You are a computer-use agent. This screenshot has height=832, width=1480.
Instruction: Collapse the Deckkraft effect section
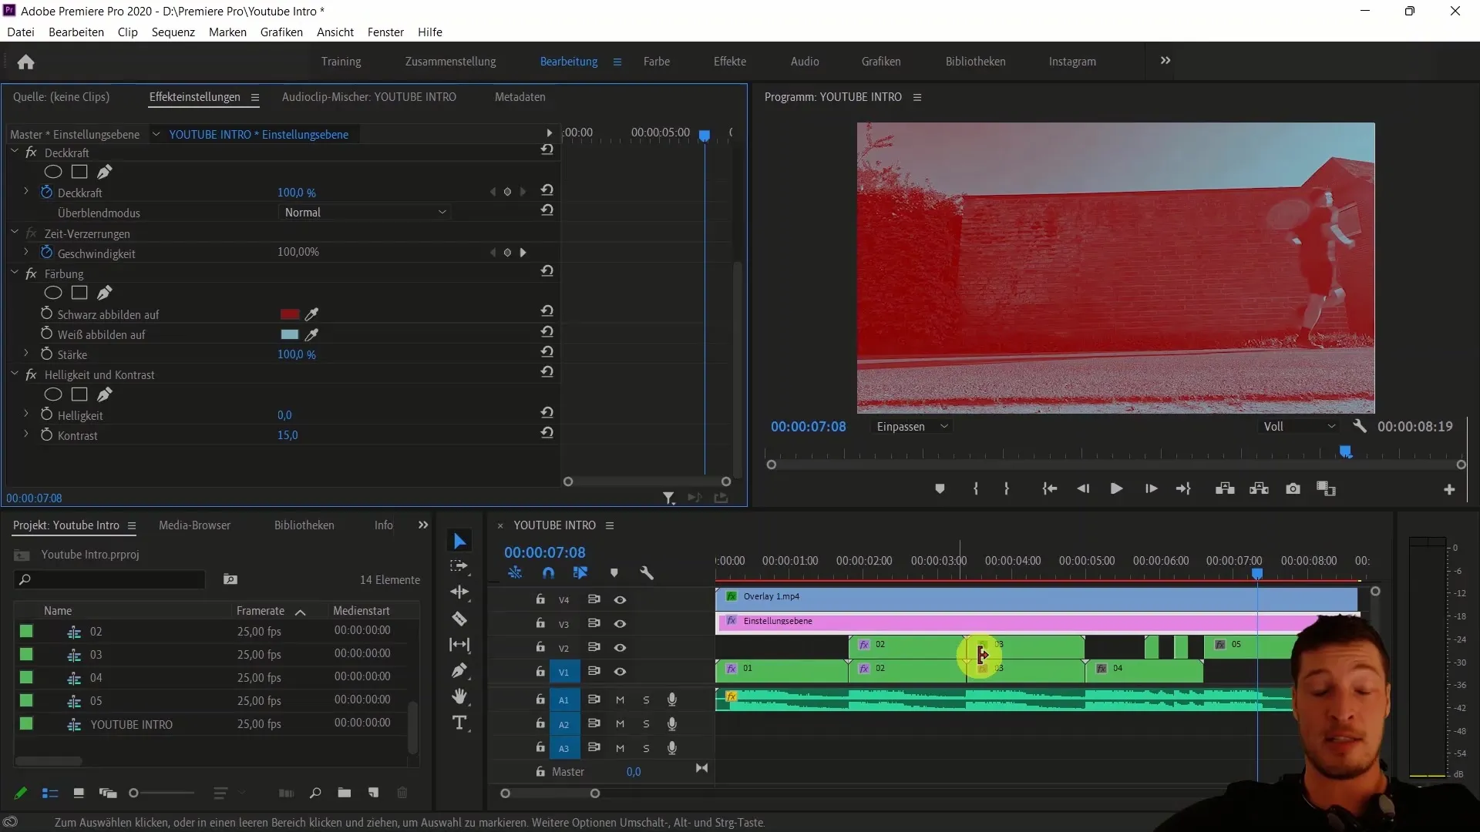pos(14,153)
